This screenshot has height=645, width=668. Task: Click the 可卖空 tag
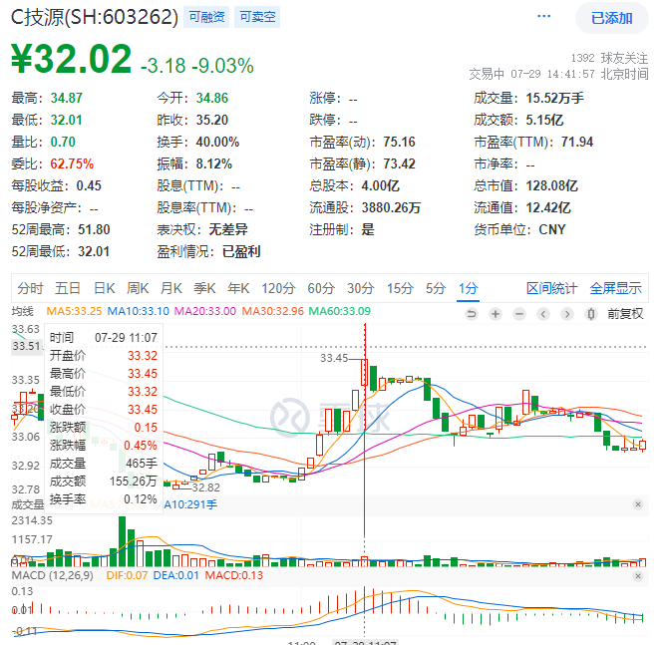point(257,17)
